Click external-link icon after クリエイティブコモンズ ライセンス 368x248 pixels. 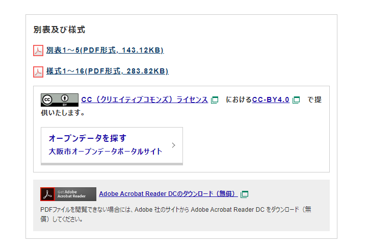(215, 100)
